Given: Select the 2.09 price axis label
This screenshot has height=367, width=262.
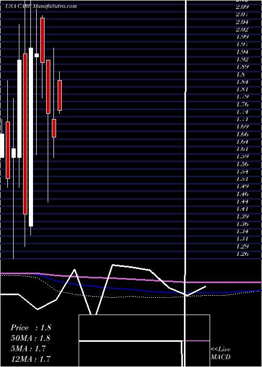Looking at the screenshot, I should tap(242, 7).
